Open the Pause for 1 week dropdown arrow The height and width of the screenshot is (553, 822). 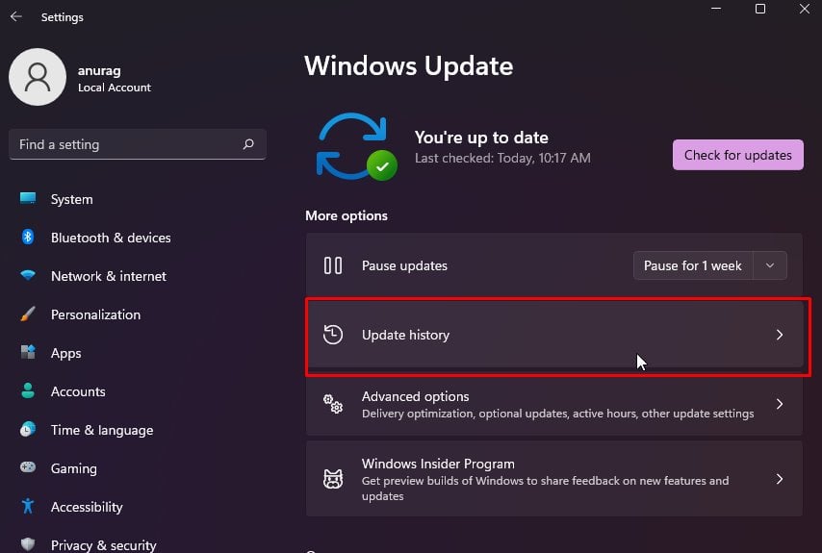point(769,265)
